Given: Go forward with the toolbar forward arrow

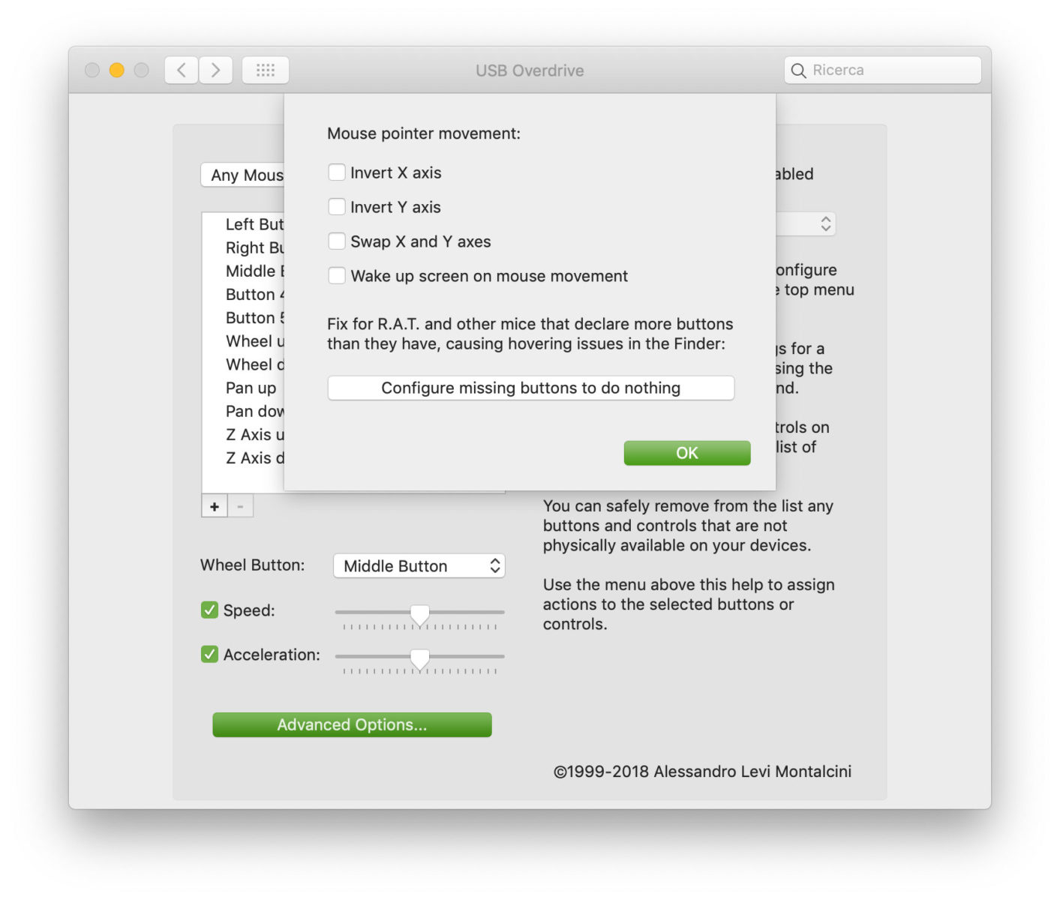Looking at the screenshot, I should (x=216, y=70).
